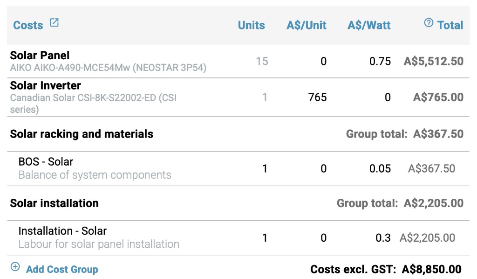Open the Costs external link icon
This screenshot has height=279, width=477.
pos(54,23)
